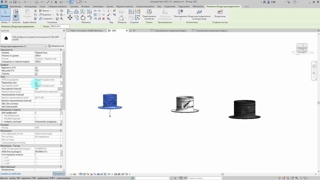Switch to the Архитектура ribbon tab
Screen dimensions: 320x180
(15, 6)
